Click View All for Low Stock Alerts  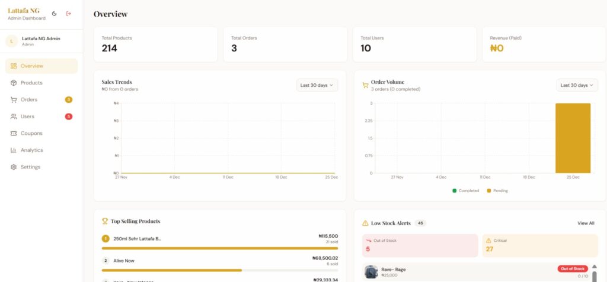click(x=586, y=223)
